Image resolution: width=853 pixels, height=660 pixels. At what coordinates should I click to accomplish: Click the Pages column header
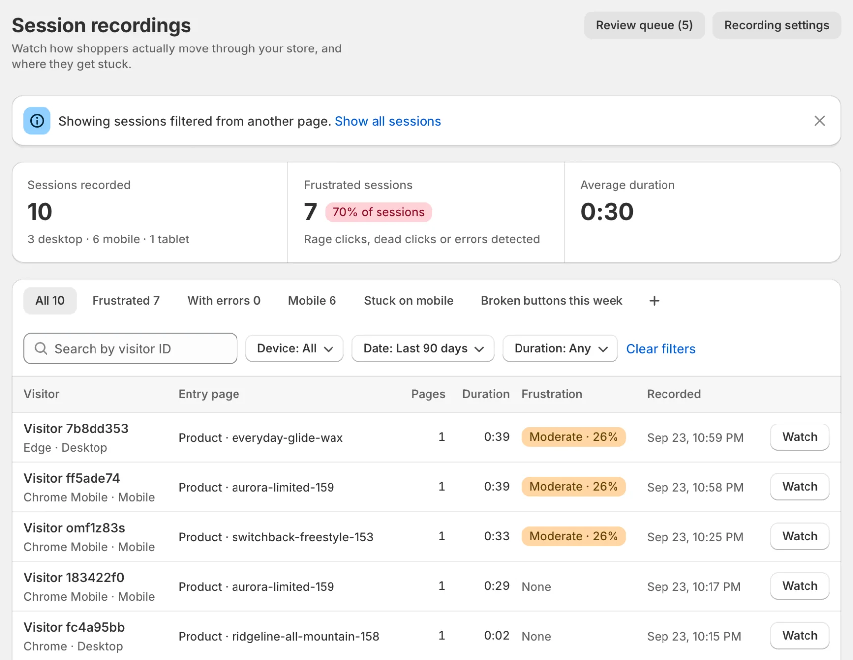click(428, 394)
